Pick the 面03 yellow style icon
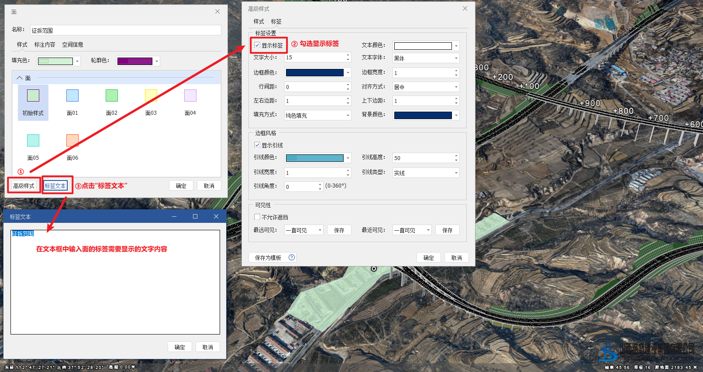The width and height of the screenshot is (703, 372). 151,96
